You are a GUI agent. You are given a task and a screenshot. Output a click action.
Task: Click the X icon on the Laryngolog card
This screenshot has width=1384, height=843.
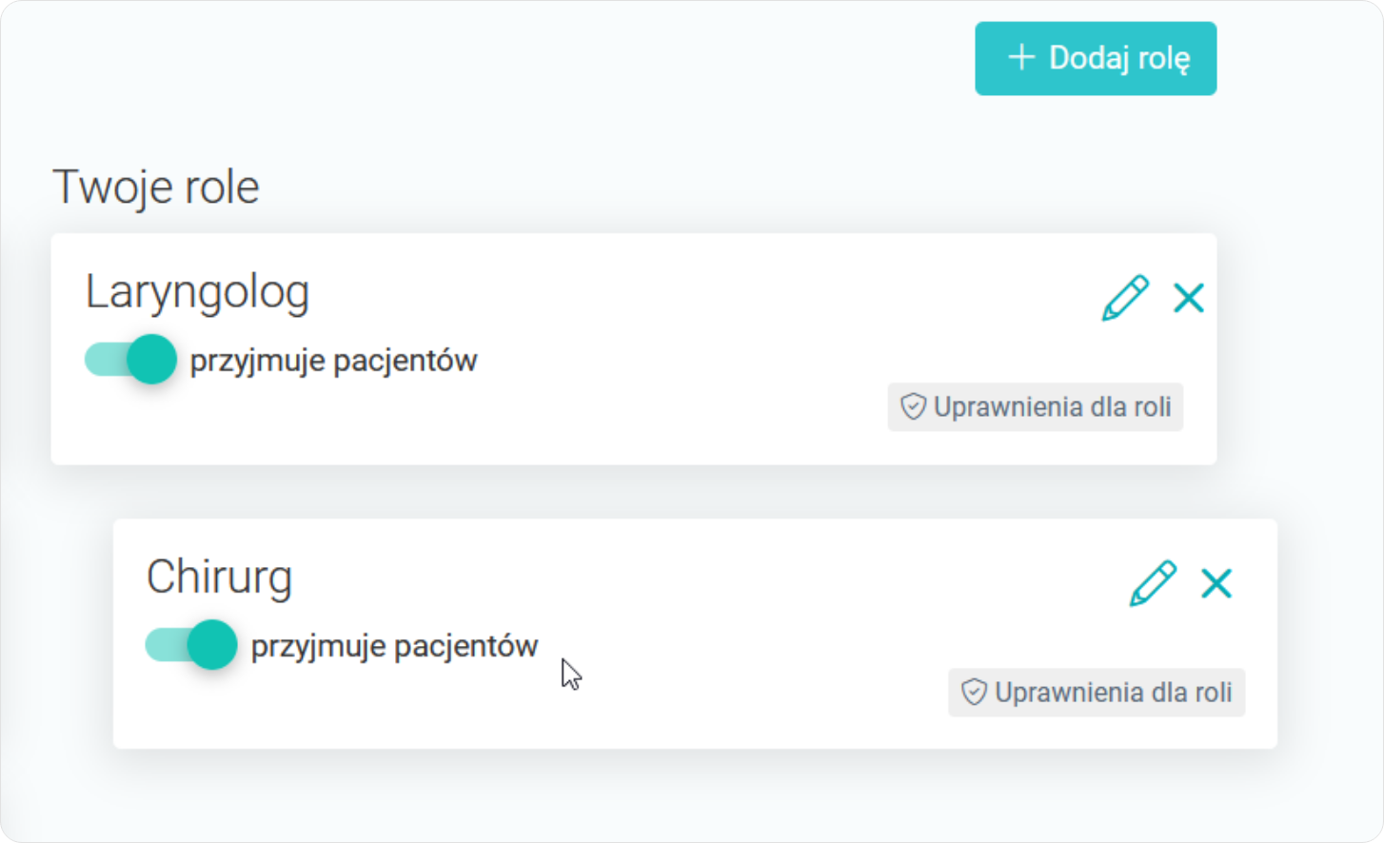click(x=1189, y=298)
